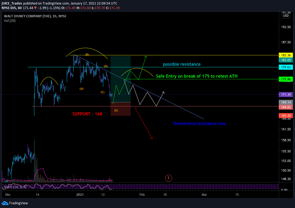Click the 'SUPPORT - 168' red label

[x=87, y=114]
